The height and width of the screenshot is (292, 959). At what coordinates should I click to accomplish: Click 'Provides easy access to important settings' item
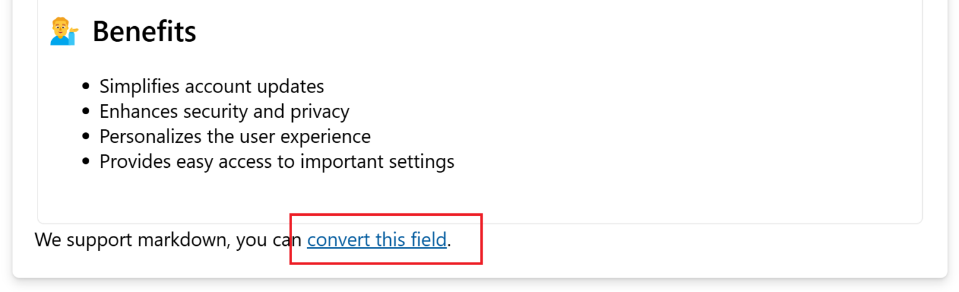[x=277, y=162]
